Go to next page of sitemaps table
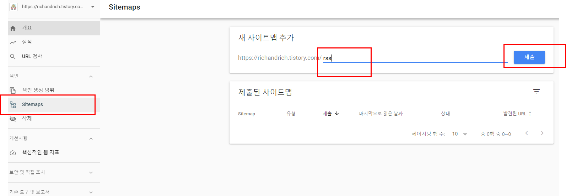This screenshot has width=566, height=196. click(x=542, y=133)
